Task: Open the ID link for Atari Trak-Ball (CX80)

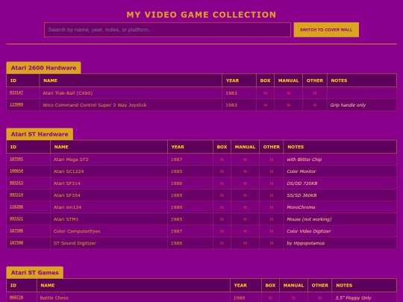Action: (16, 92)
